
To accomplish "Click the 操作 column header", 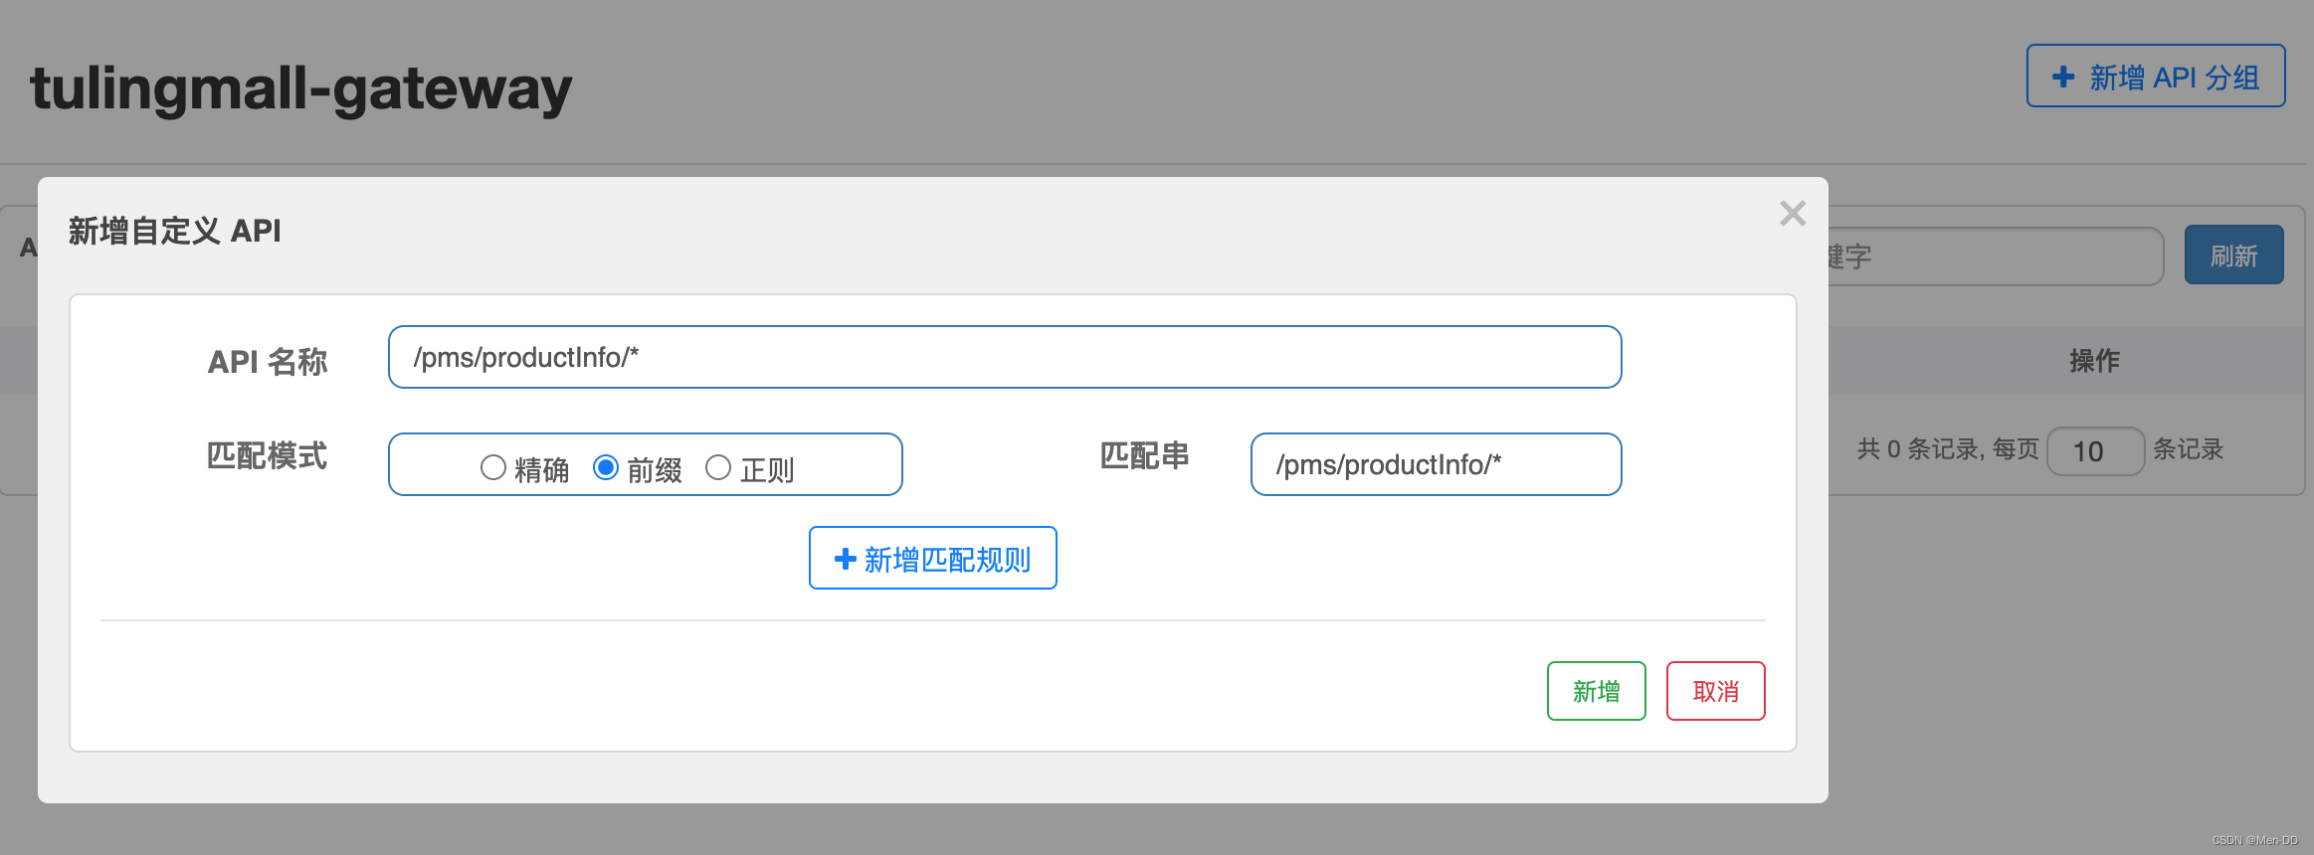I will (2094, 361).
